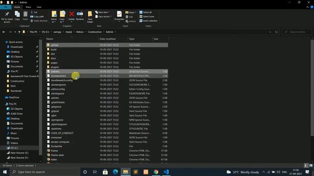Click xampp in the address path
Screen dimensions: 314x176
click(x=57, y=32)
